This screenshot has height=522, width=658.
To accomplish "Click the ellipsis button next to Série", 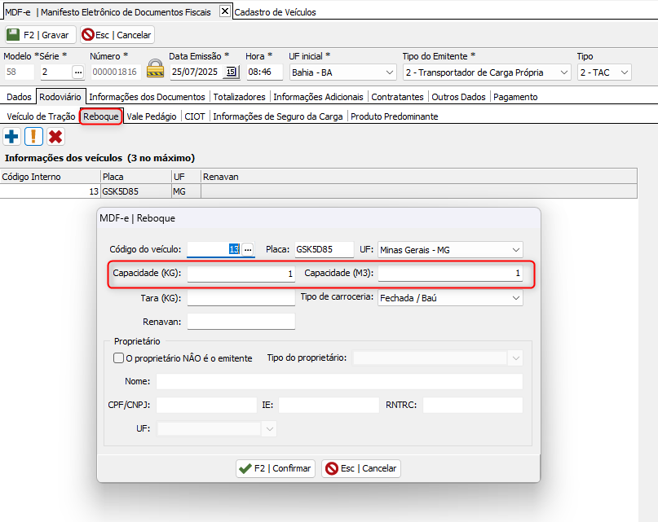I will tap(78, 72).
